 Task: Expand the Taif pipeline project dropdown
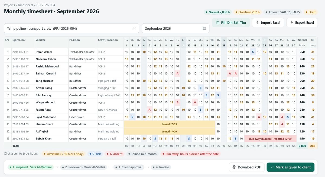[71, 28]
